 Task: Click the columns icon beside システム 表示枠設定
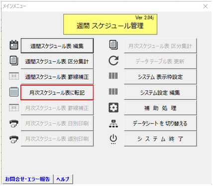coord(113,76)
